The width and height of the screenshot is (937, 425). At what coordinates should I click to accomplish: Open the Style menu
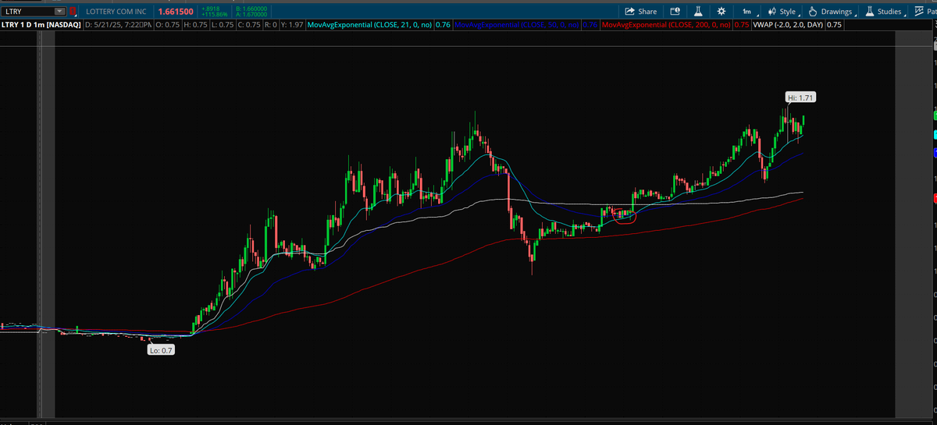tap(782, 12)
